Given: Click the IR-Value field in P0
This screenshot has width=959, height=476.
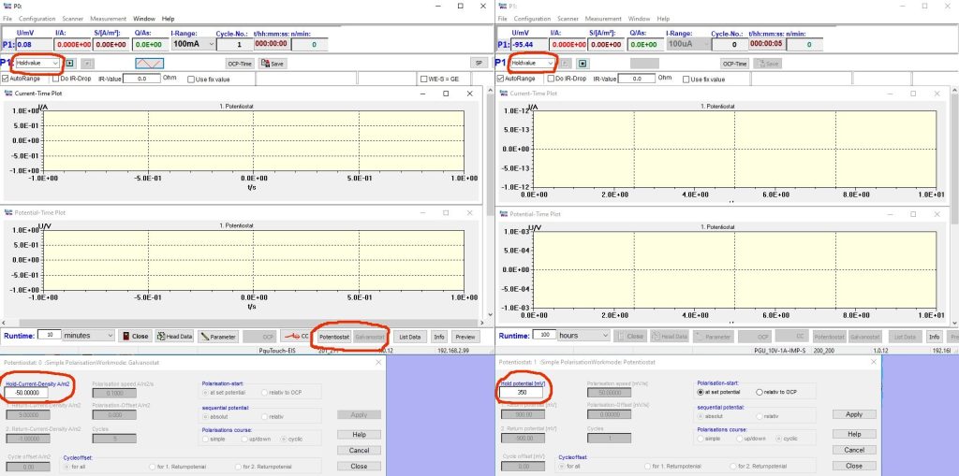Looking at the screenshot, I should 142,79.
